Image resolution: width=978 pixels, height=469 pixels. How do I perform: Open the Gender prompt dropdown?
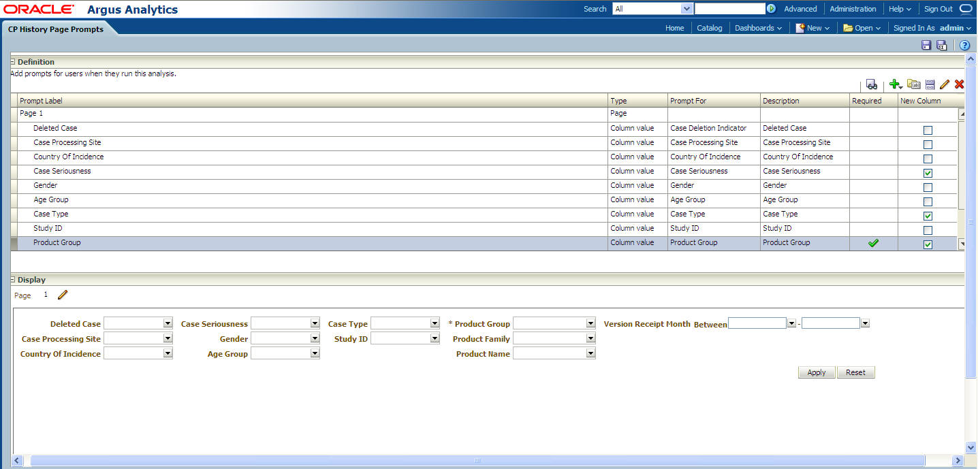point(315,338)
